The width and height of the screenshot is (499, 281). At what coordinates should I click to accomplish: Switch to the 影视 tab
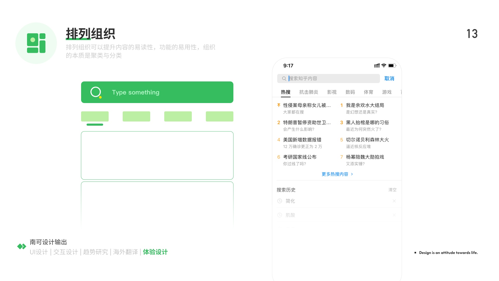[332, 92]
